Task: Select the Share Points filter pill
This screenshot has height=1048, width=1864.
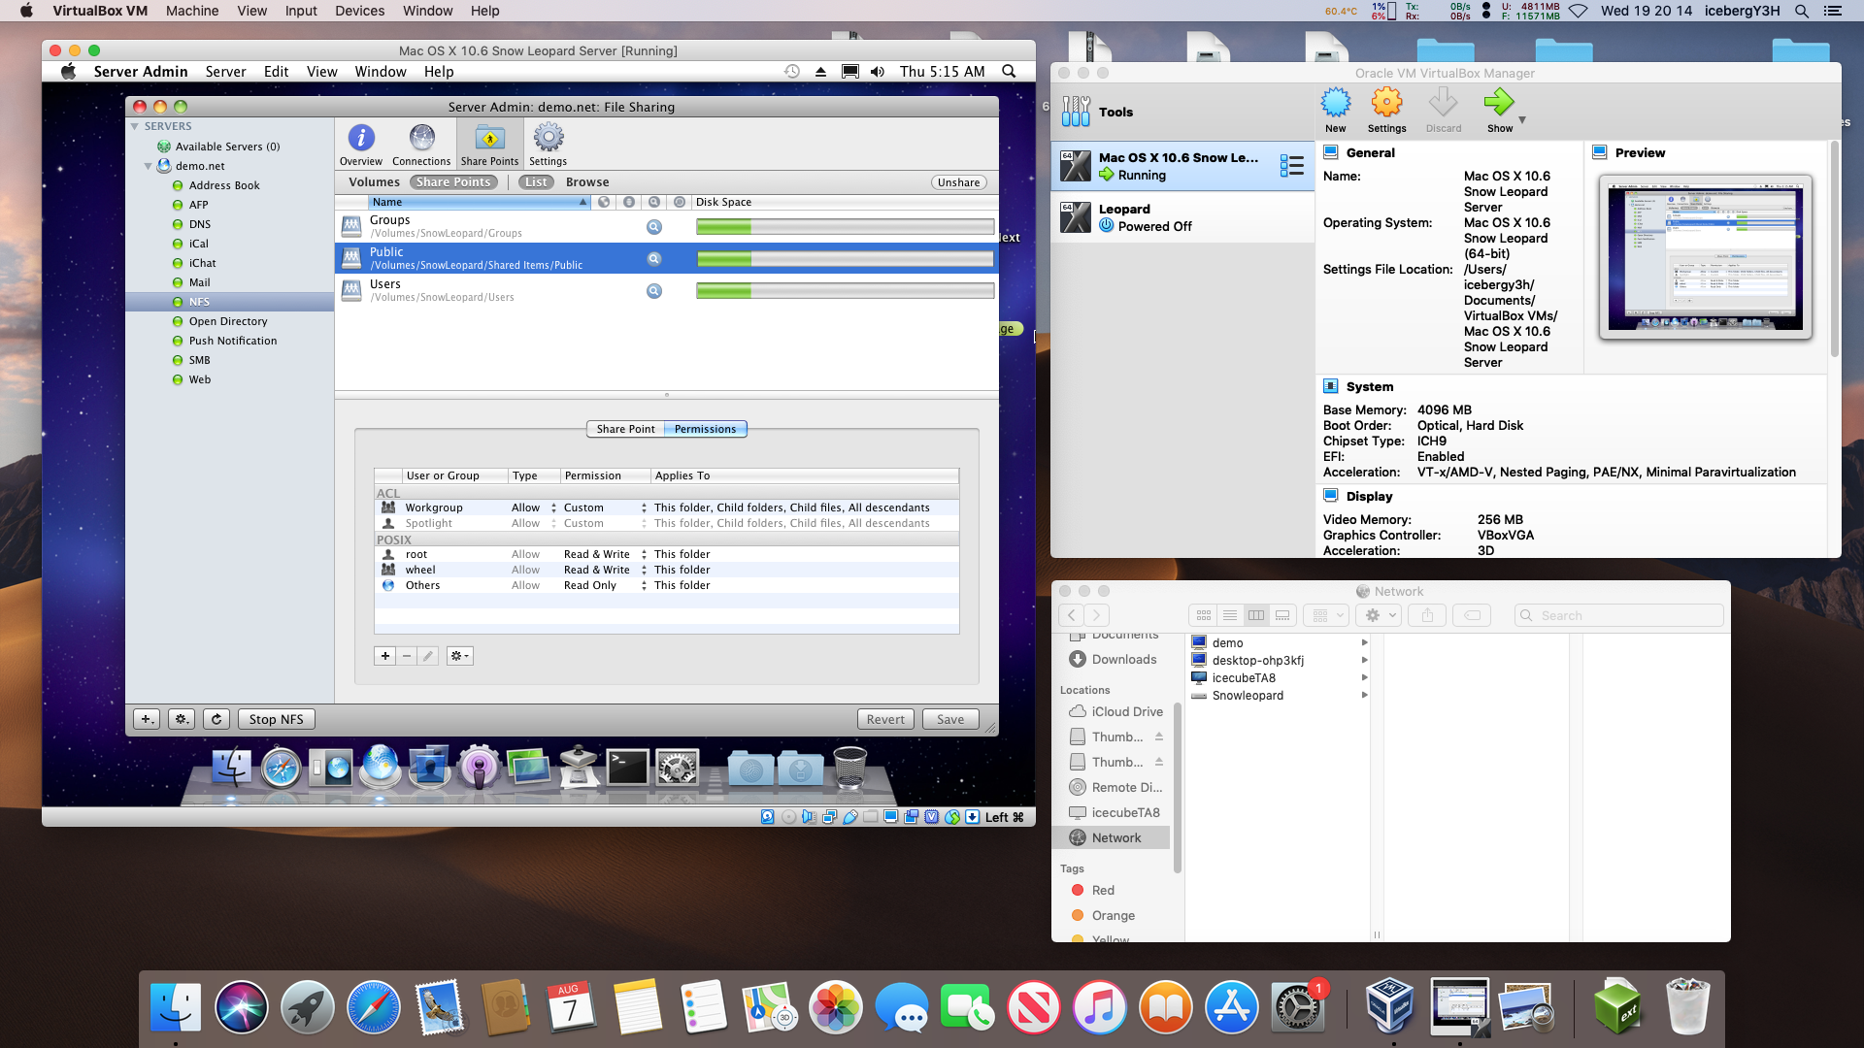Action: (x=453, y=182)
